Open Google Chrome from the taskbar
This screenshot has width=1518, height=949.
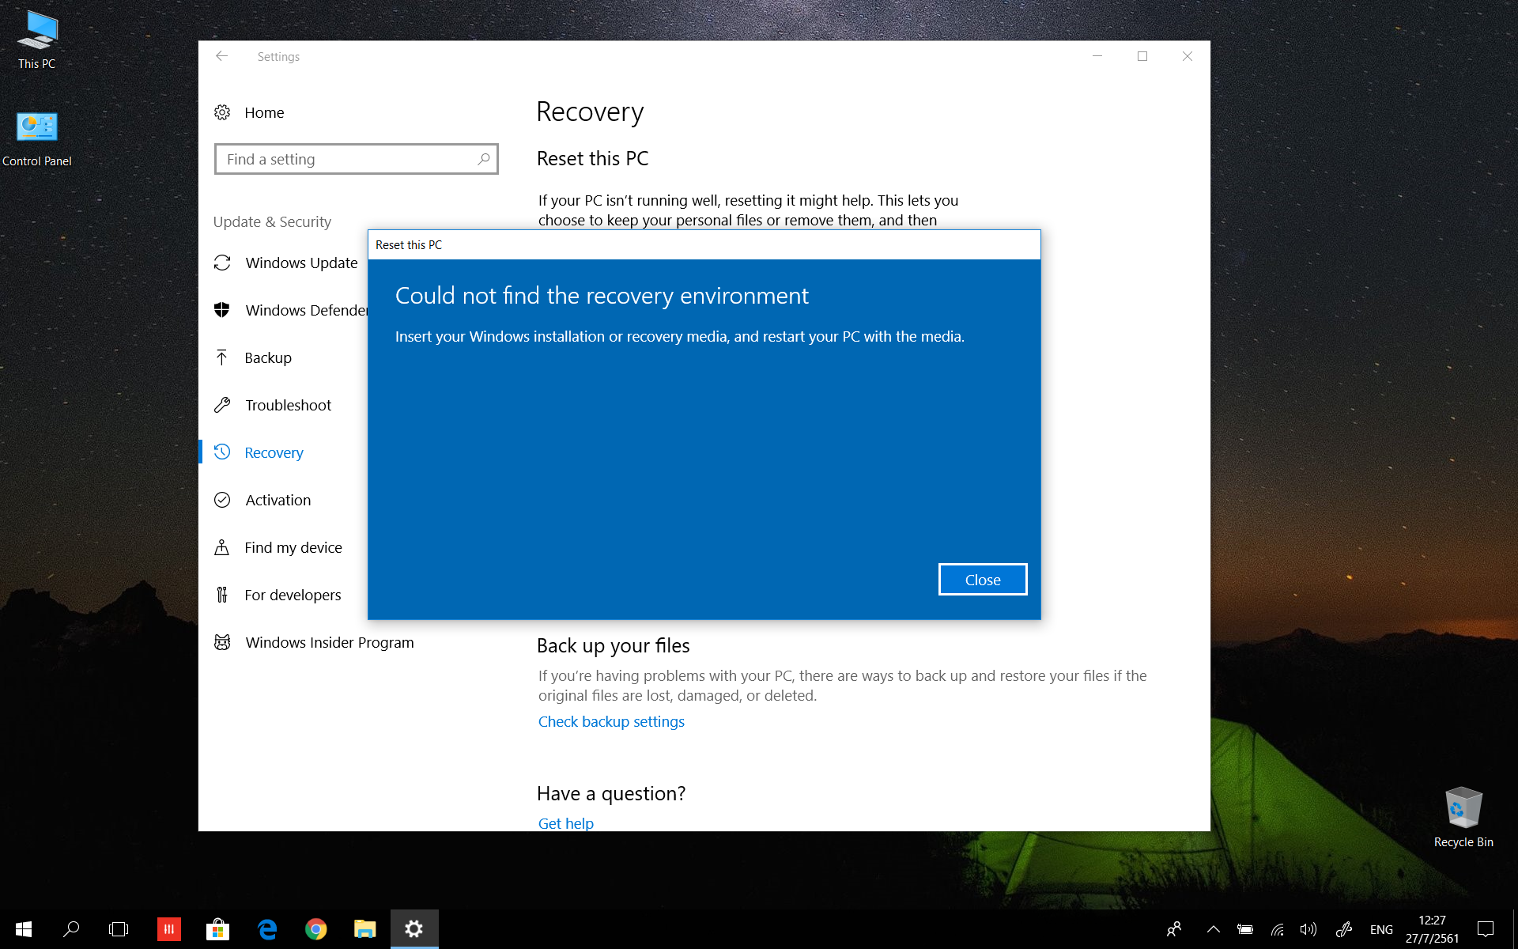pos(315,929)
